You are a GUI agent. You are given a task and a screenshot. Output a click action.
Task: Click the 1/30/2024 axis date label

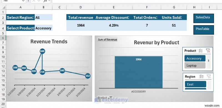pyautogui.click(x=51, y=92)
